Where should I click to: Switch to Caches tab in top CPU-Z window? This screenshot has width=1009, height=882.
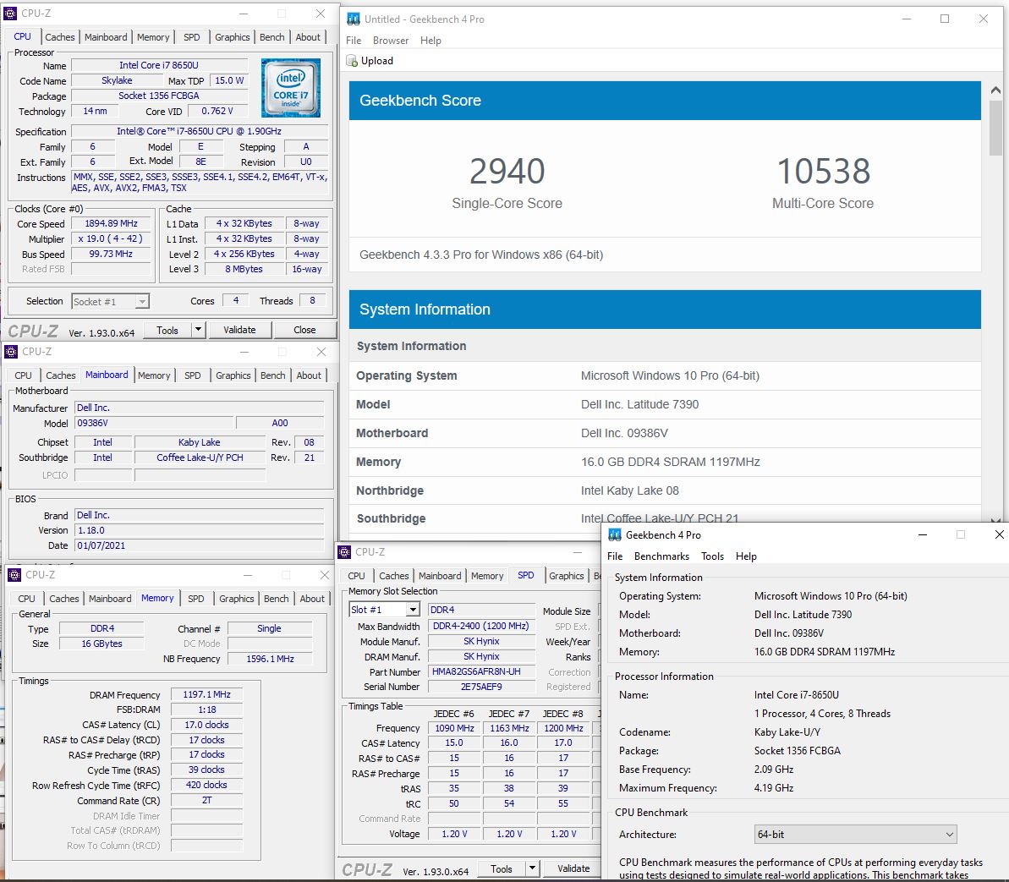point(60,36)
